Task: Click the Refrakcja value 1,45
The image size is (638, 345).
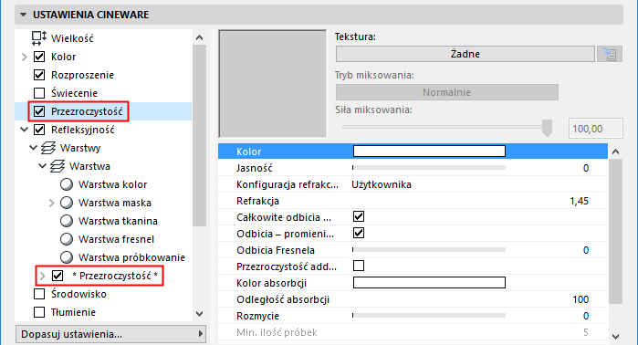Action: pos(579,201)
